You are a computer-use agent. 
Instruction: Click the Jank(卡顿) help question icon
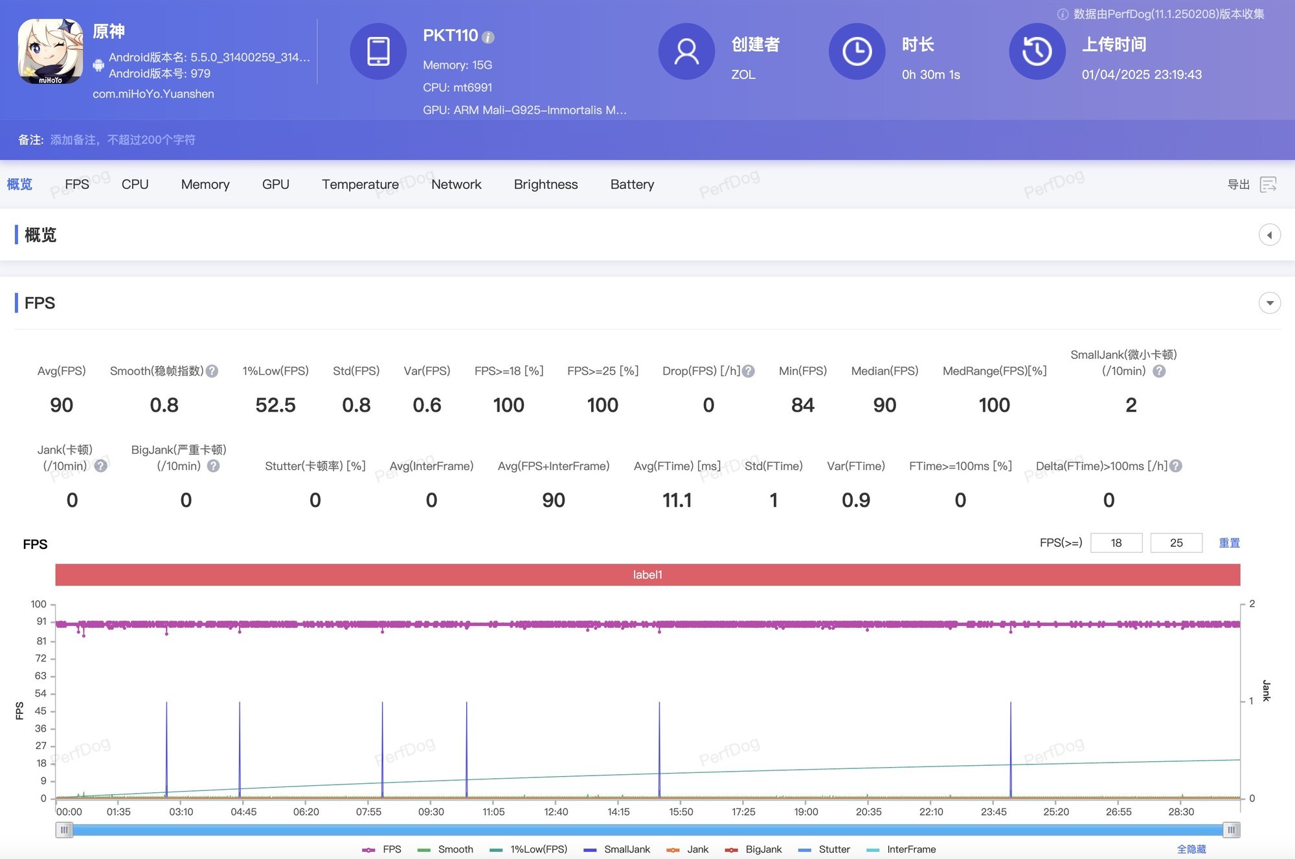click(100, 466)
